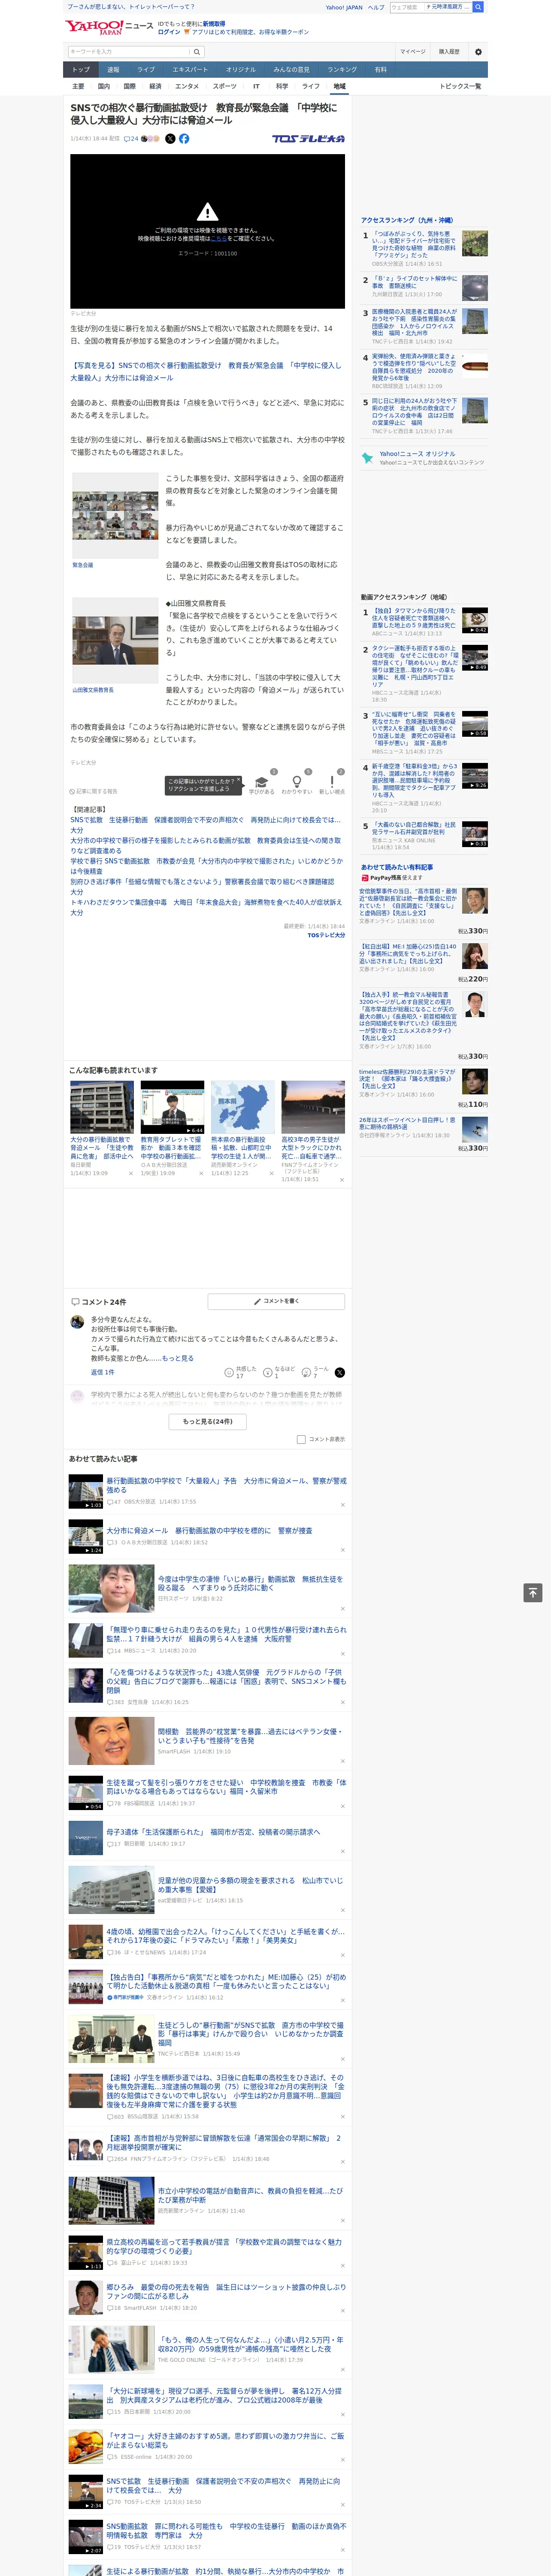Dismiss 暴行動画拡散の中学校で「大量殺人」予告 article
This screenshot has width=551, height=2576.
click(x=342, y=1505)
